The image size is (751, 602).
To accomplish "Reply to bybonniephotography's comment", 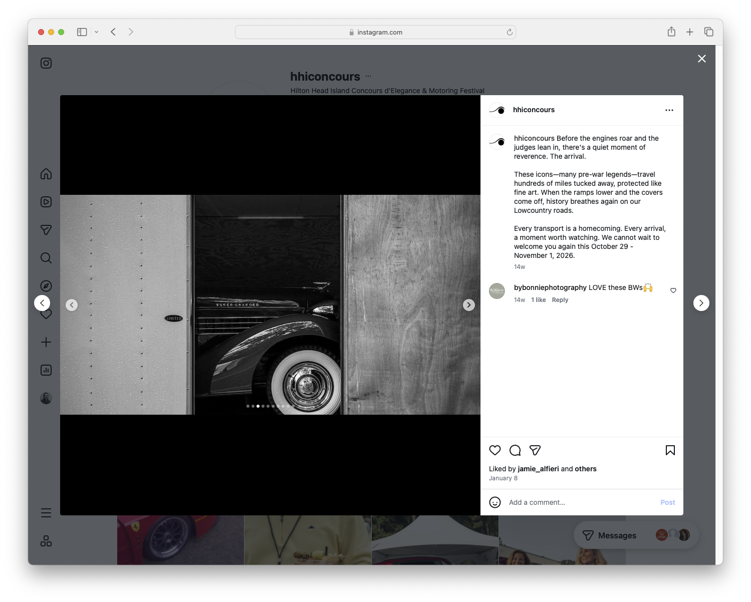I will click(x=560, y=299).
